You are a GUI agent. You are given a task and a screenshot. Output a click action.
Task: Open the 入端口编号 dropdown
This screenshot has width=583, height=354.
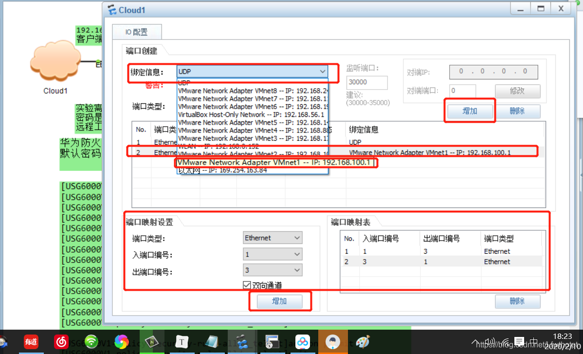point(272,254)
